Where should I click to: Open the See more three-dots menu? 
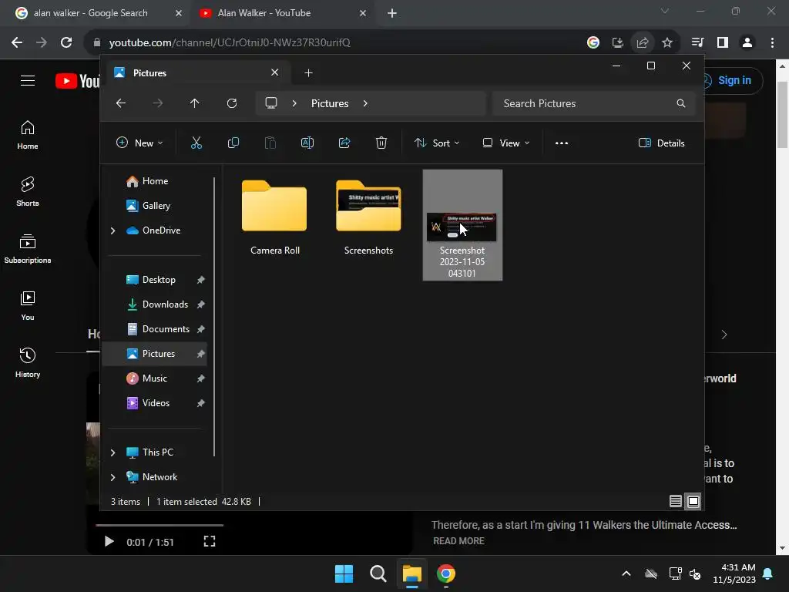[x=562, y=143]
